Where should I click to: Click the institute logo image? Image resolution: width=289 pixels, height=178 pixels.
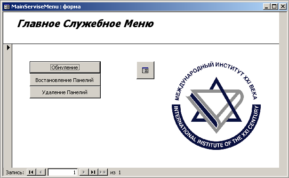coord(216,106)
